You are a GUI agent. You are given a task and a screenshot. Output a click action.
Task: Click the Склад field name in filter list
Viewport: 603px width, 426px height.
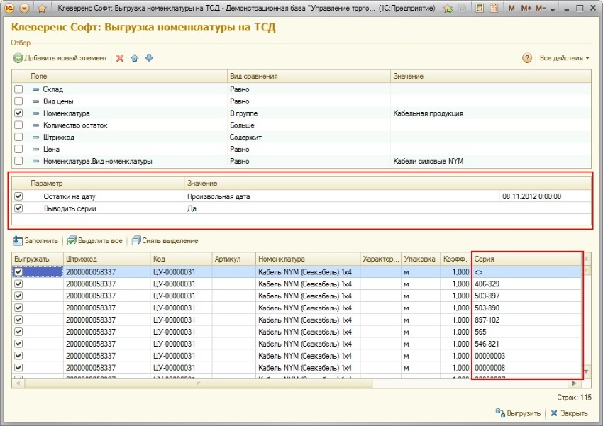coord(52,89)
